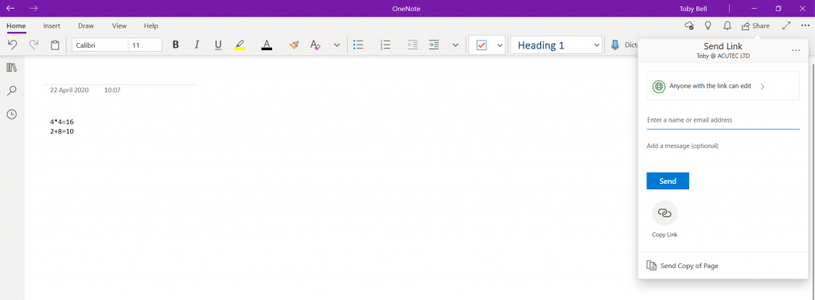Open the Help tab

point(150,26)
